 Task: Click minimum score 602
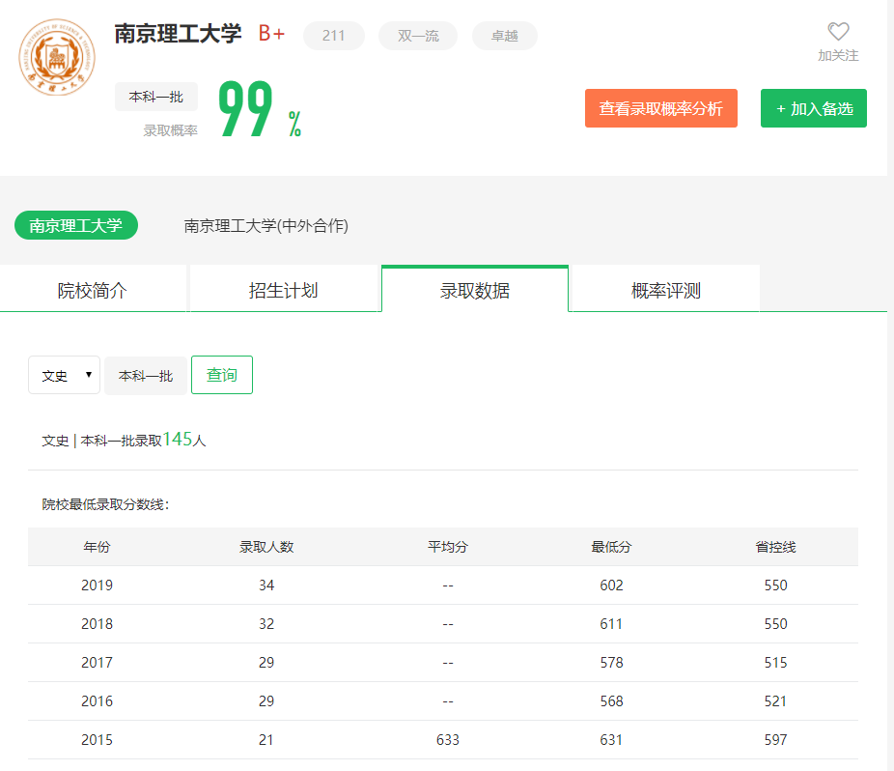click(x=611, y=585)
